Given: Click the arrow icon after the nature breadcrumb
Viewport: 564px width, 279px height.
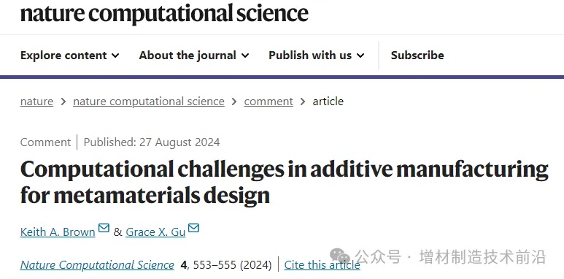Looking at the screenshot, I should tap(63, 102).
